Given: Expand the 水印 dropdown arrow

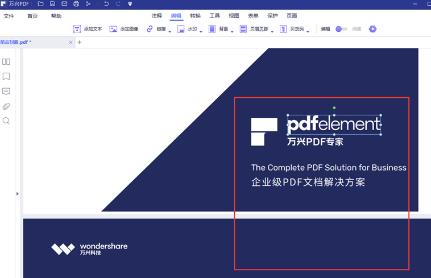Looking at the screenshot, I should [x=201, y=32].
